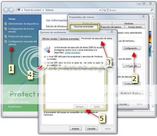
Task: Open Opciones avanzadas tab in Opciones de rendimiento
Action: 69,39
